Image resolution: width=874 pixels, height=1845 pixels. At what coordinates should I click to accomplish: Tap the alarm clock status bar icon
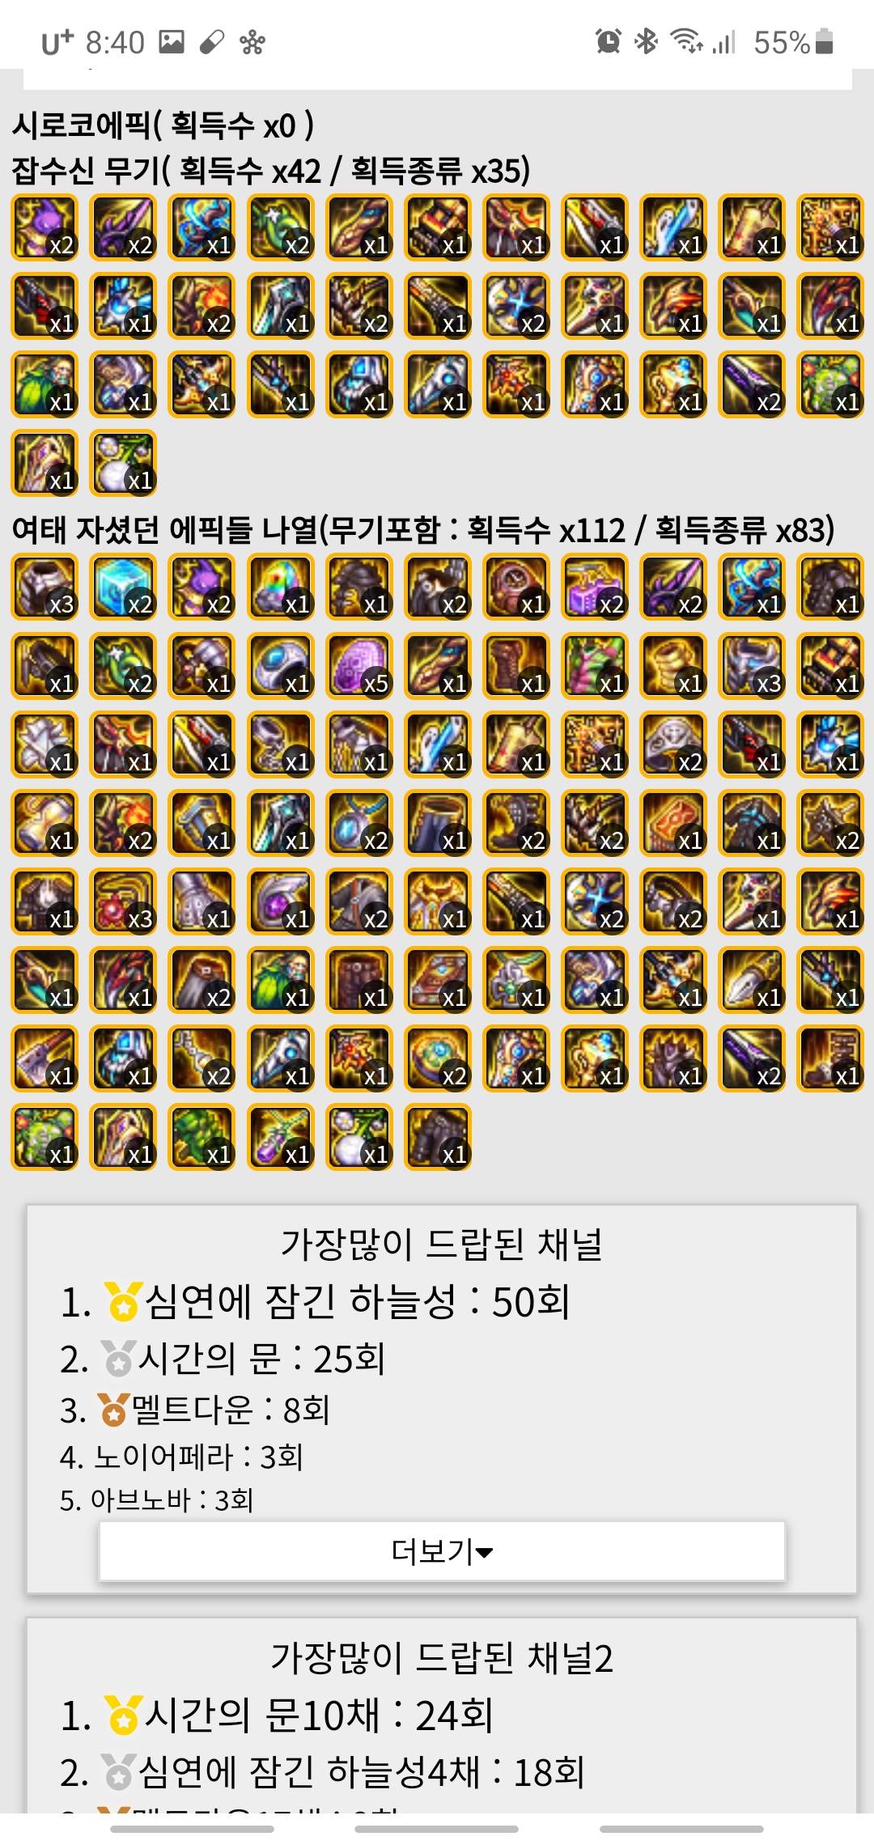pyautogui.click(x=609, y=41)
